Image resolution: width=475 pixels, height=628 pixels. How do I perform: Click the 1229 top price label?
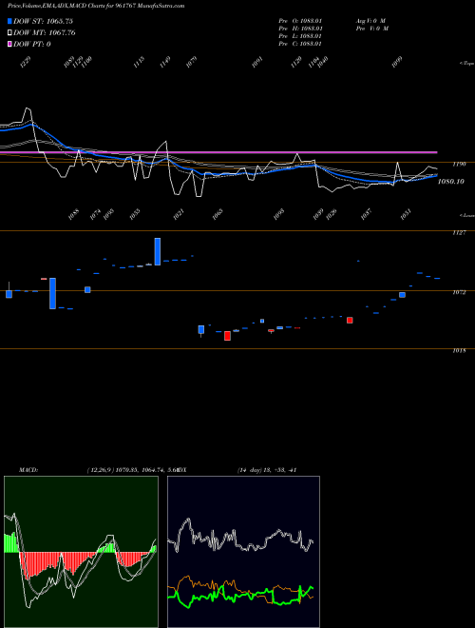tap(26, 62)
